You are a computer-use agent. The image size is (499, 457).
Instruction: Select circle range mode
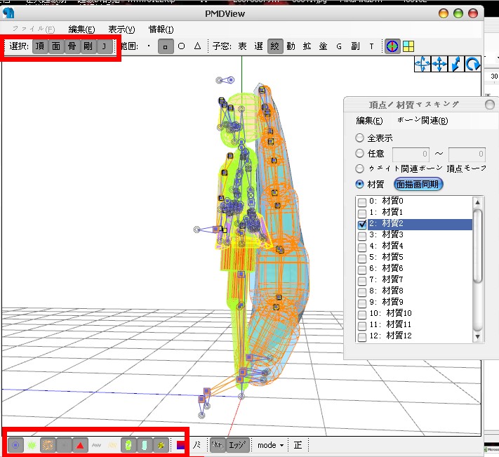point(181,46)
